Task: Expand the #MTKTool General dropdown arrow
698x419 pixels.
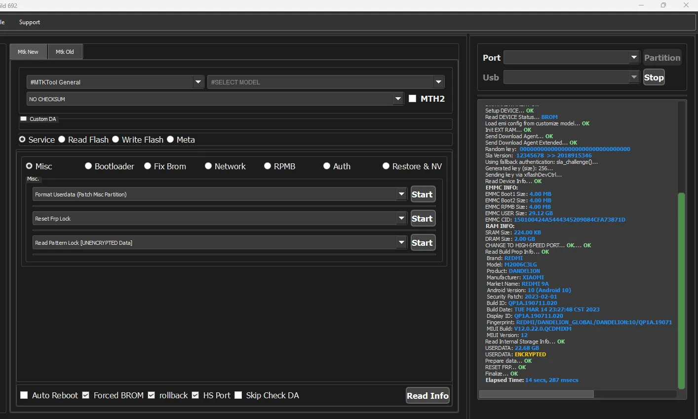Action: click(198, 82)
